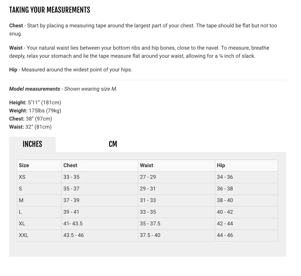Click the S hip value 36 - 38

click(225, 189)
